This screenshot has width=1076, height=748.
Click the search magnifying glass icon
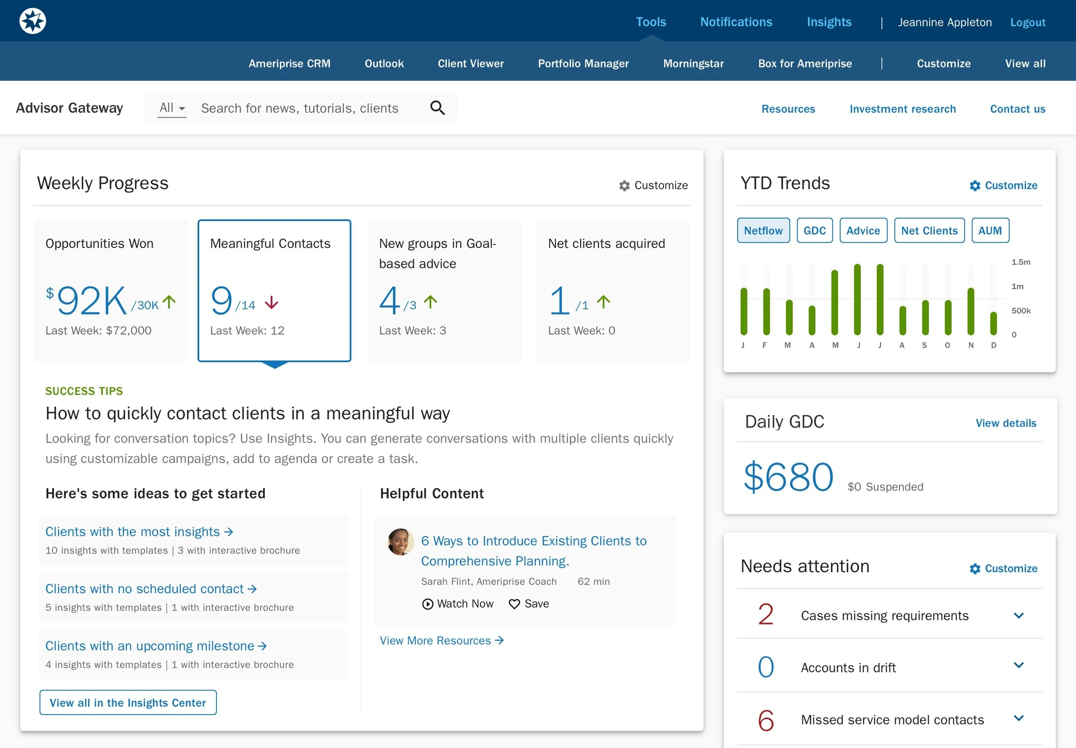(x=437, y=108)
